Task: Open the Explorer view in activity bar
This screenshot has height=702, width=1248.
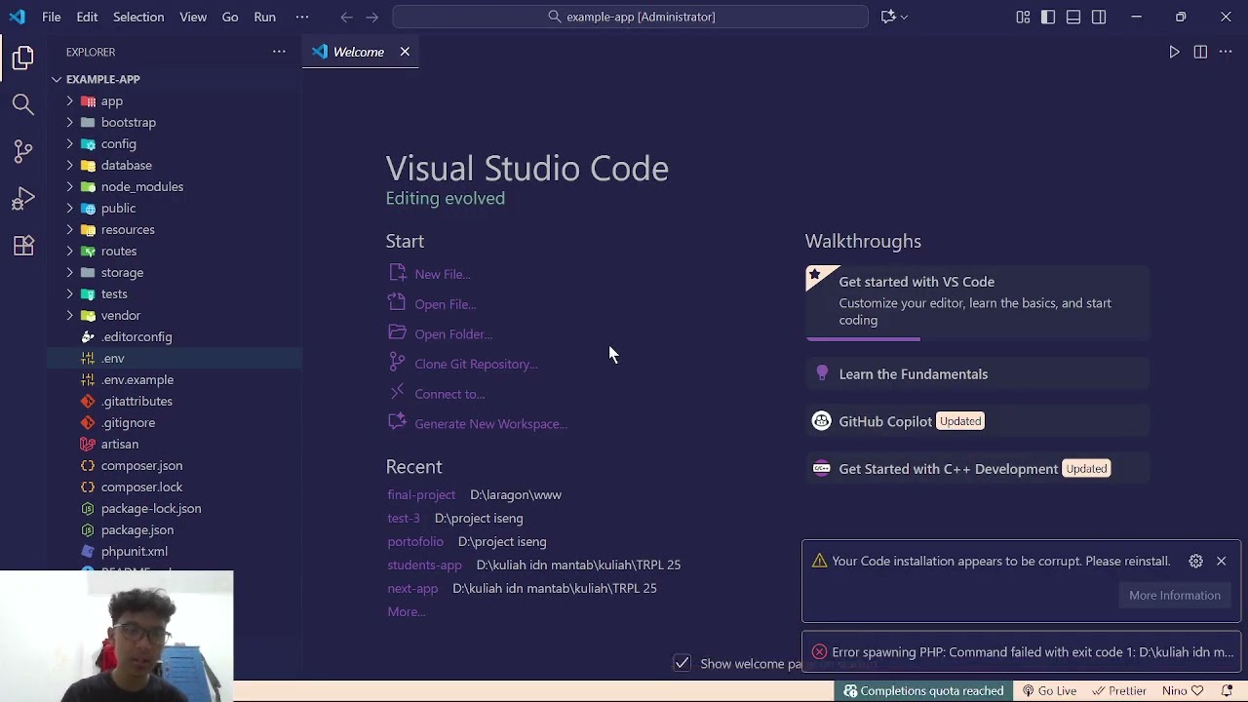Action: click(23, 58)
